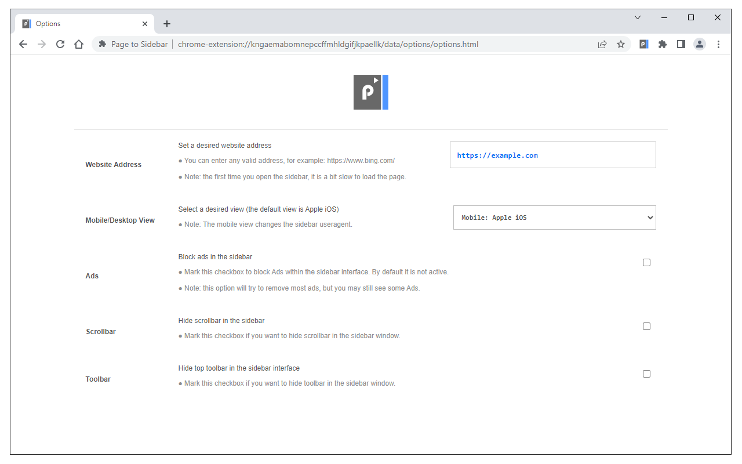The width and height of the screenshot is (742, 464).
Task: Enable the Hide scrollbar checkbox
Action: pos(646,327)
